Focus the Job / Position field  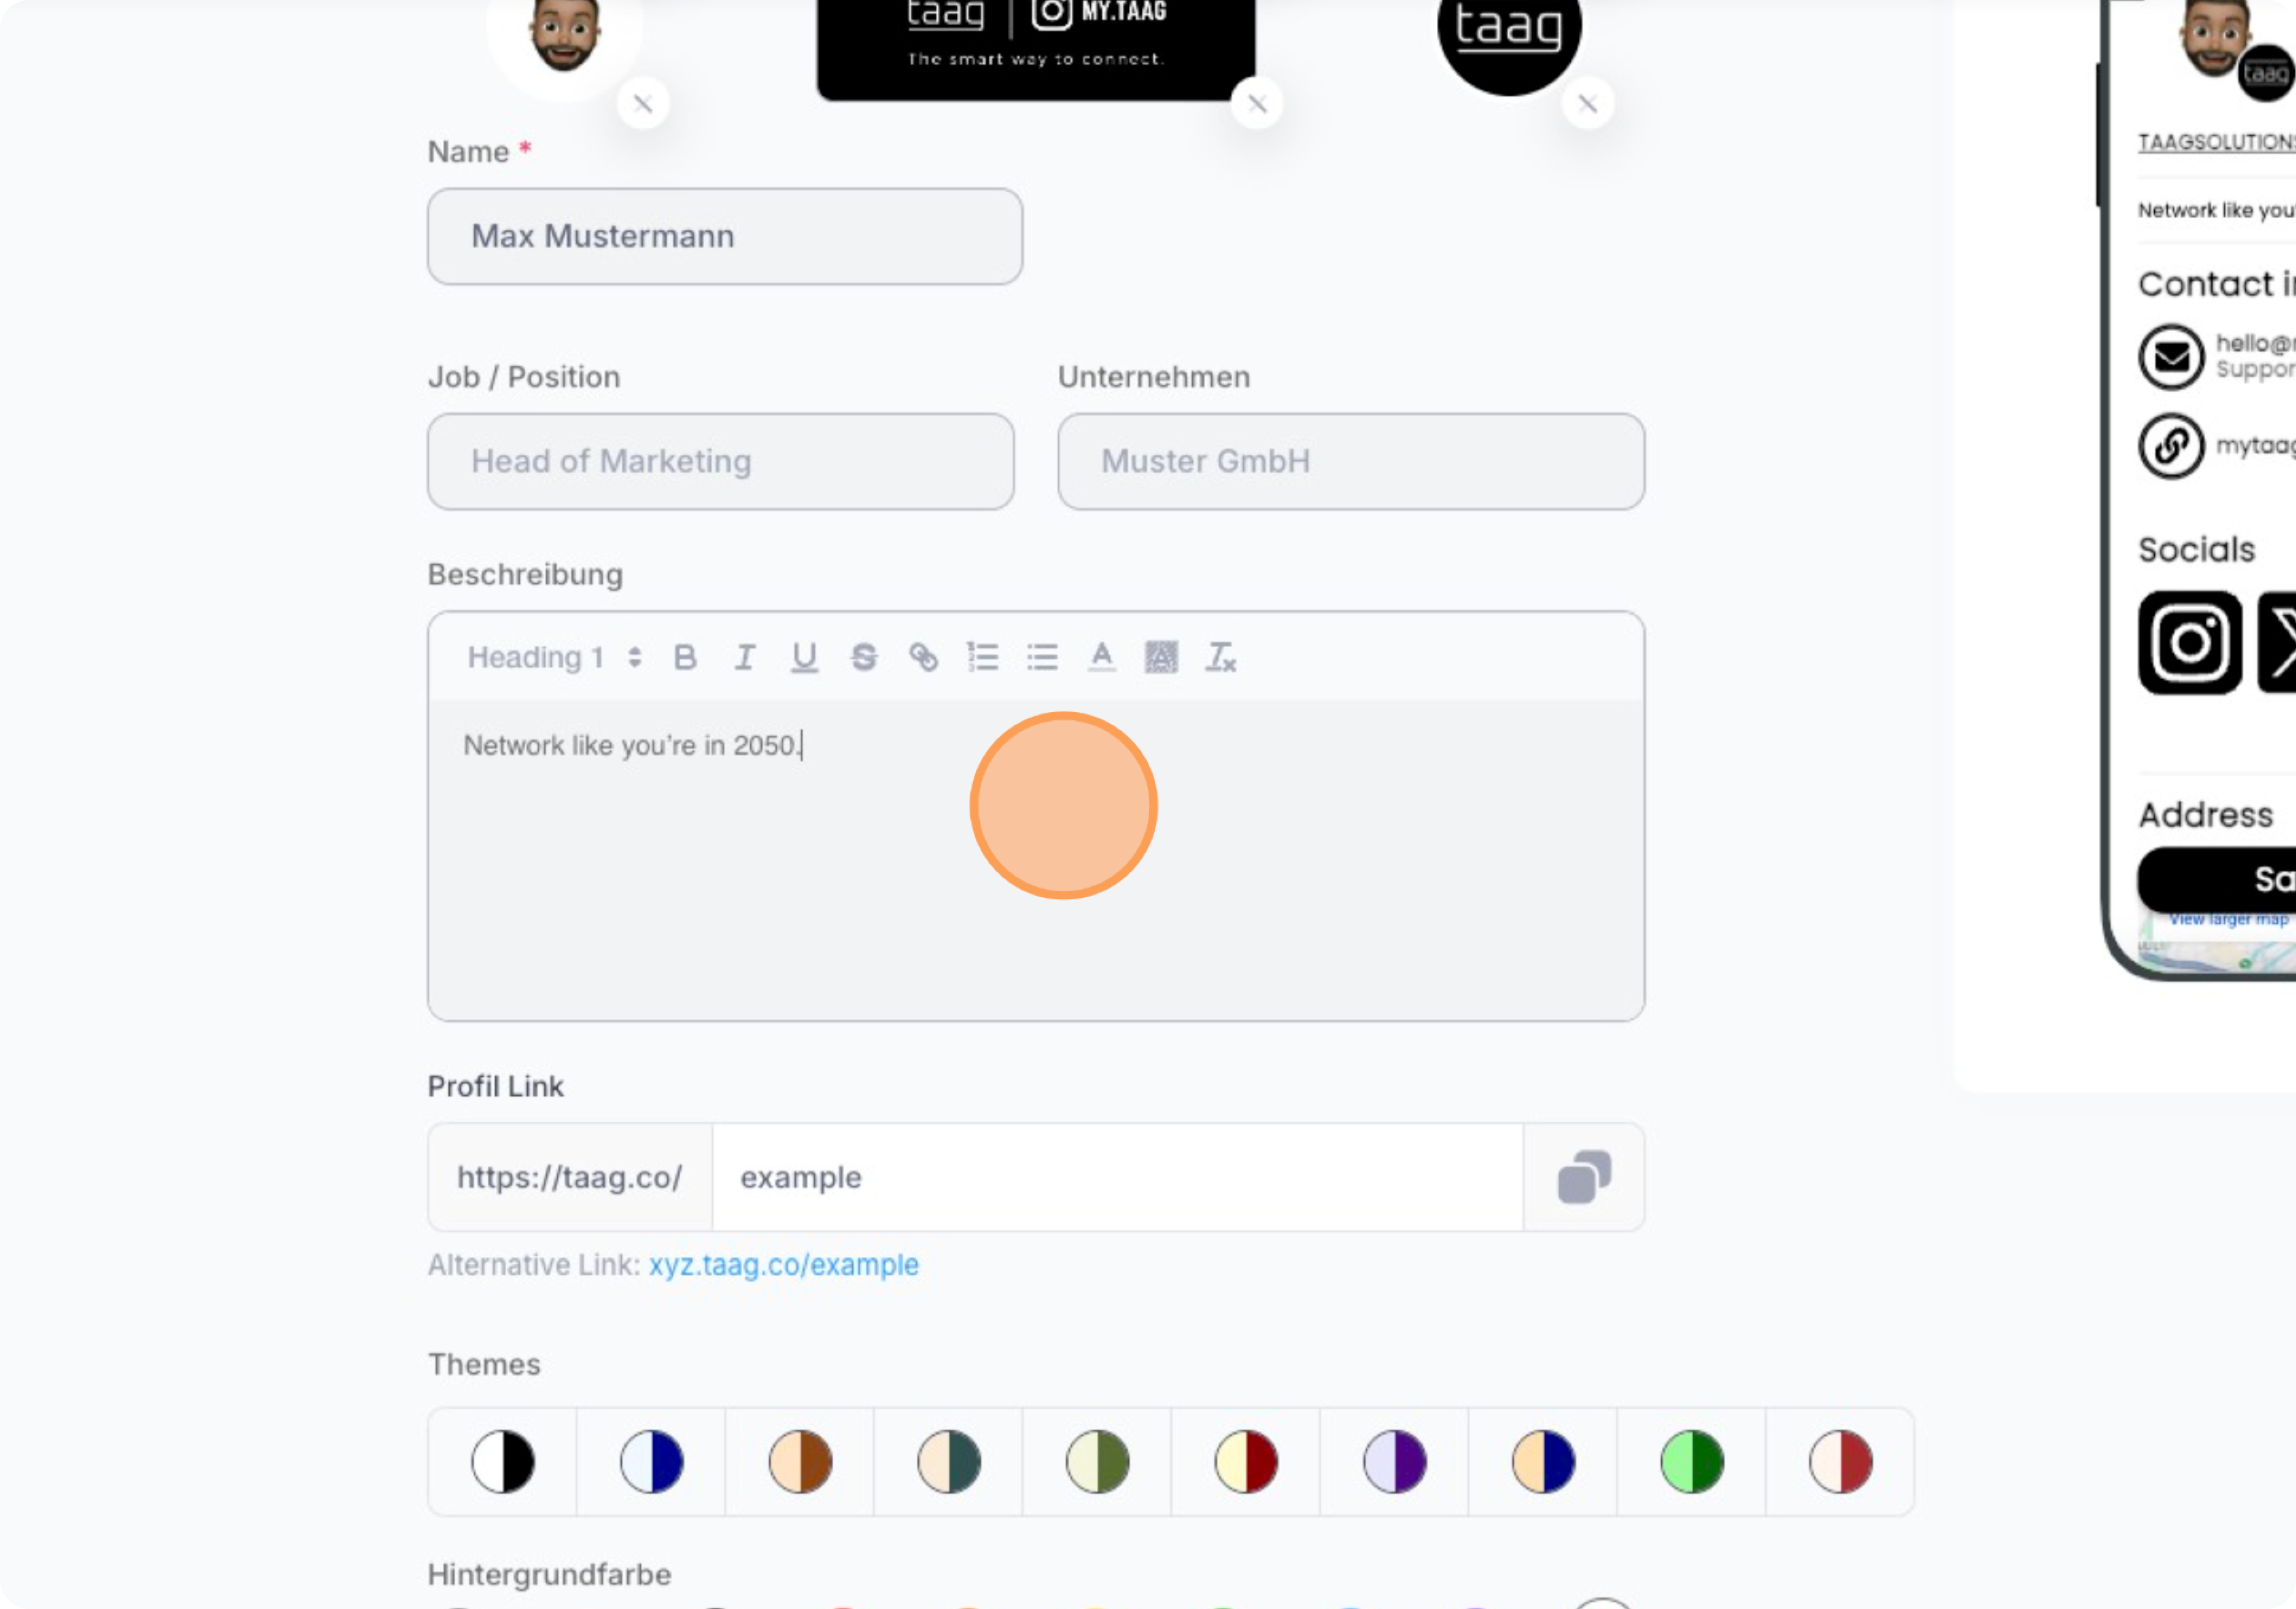(721, 461)
